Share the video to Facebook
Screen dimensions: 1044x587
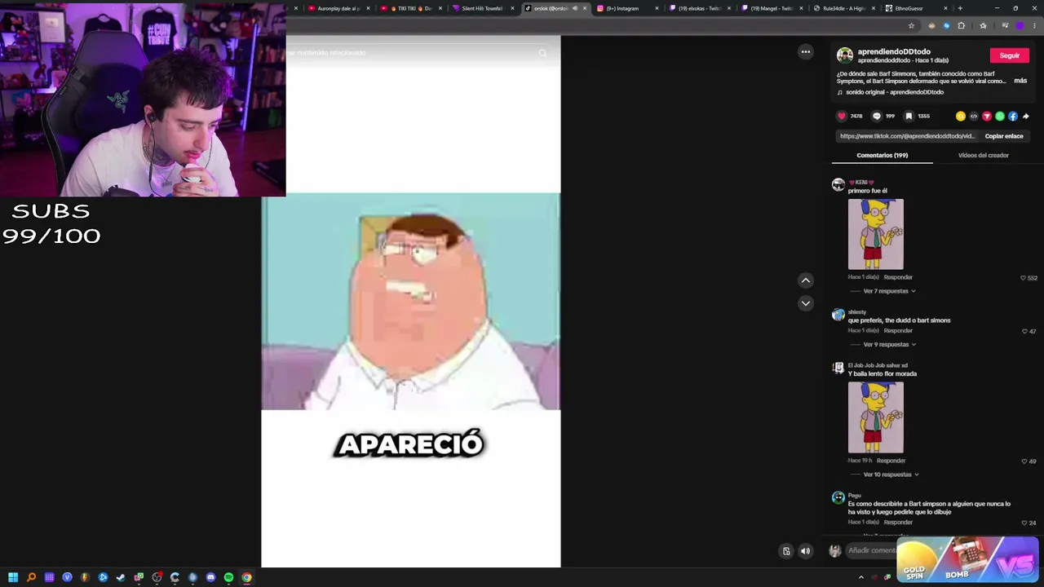click(x=1013, y=116)
